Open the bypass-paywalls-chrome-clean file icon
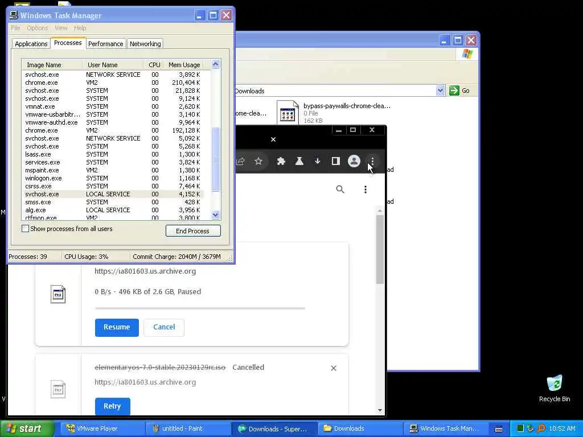 tap(288, 113)
